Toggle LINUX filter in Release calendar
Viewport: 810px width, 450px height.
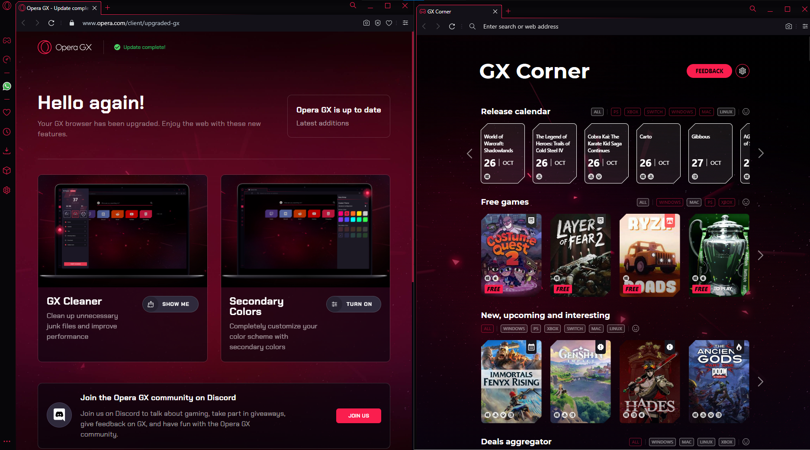[x=726, y=112]
